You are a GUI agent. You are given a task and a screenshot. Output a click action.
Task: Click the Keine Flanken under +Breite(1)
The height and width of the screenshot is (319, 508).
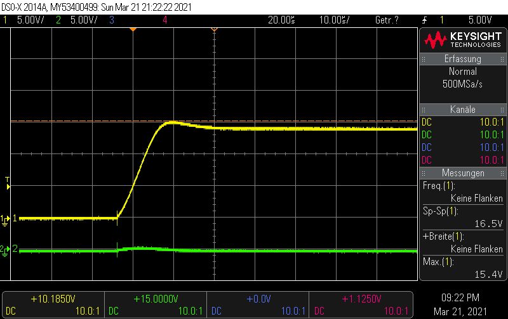click(x=477, y=249)
